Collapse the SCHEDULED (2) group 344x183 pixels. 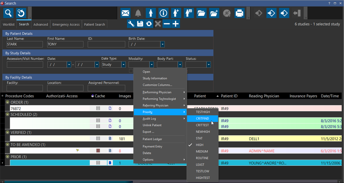(x=7, y=115)
